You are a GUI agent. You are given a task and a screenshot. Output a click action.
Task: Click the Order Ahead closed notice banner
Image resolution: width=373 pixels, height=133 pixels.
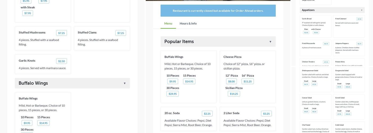[218, 11]
